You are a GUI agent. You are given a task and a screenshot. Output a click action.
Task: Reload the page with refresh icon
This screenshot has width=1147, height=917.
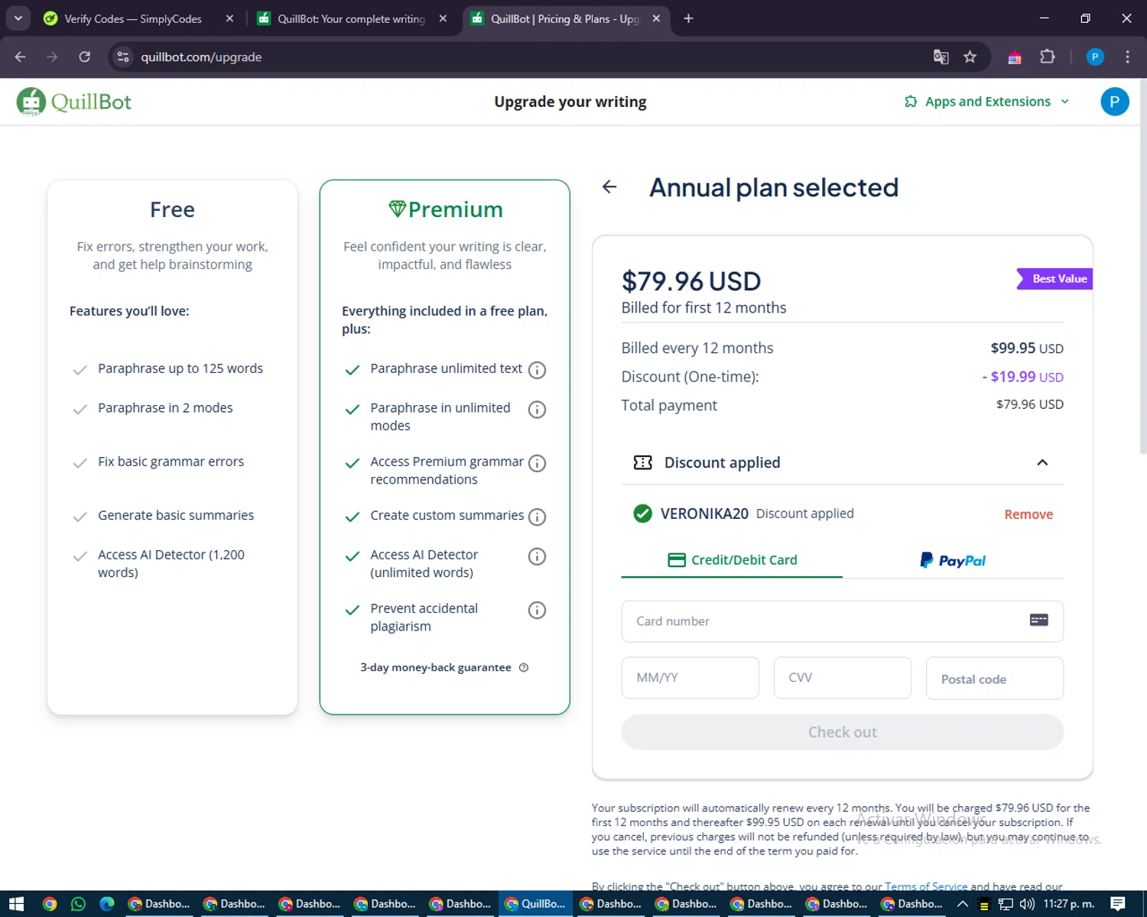pyautogui.click(x=85, y=57)
